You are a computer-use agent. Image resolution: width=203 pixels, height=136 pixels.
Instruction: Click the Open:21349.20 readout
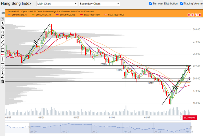[x=29, y=12]
